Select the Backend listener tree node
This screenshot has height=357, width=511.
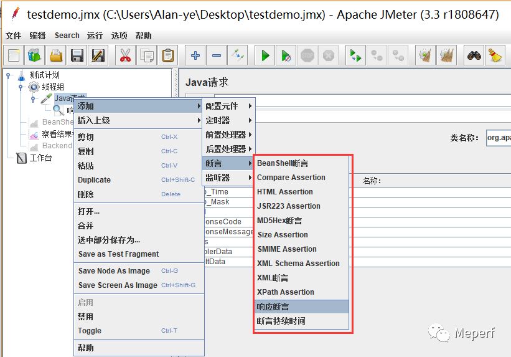[x=57, y=146]
